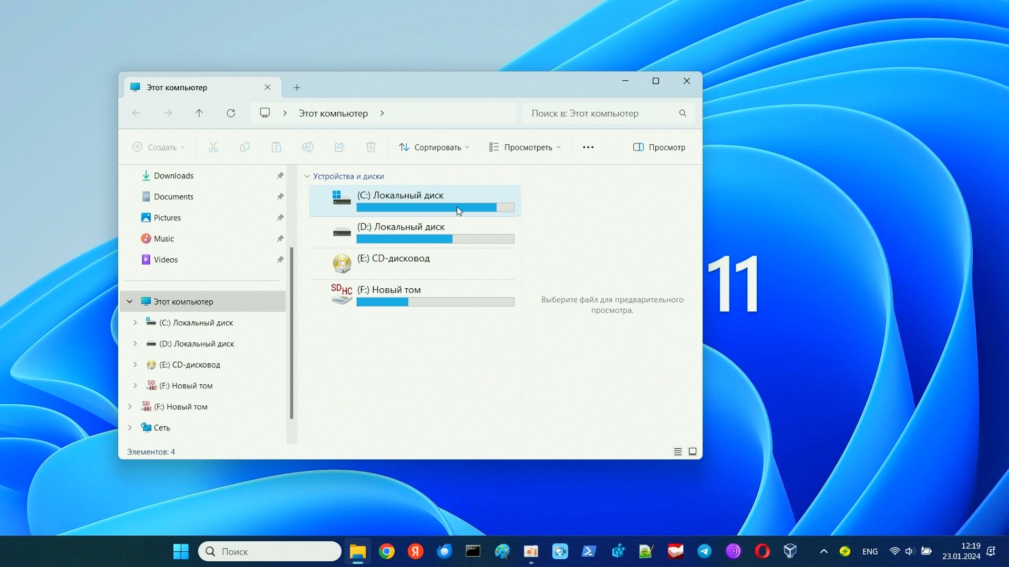Unpin Downloads from quick access
Viewport: 1009px width, 567px height.
click(280, 175)
